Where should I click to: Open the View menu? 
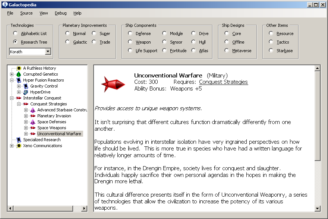(44, 13)
